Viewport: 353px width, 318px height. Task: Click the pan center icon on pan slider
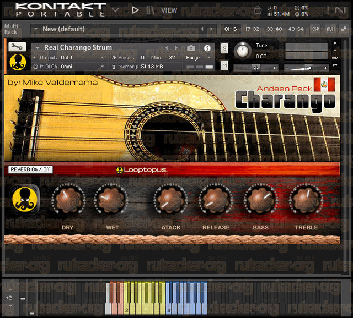[x=256, y=68]
